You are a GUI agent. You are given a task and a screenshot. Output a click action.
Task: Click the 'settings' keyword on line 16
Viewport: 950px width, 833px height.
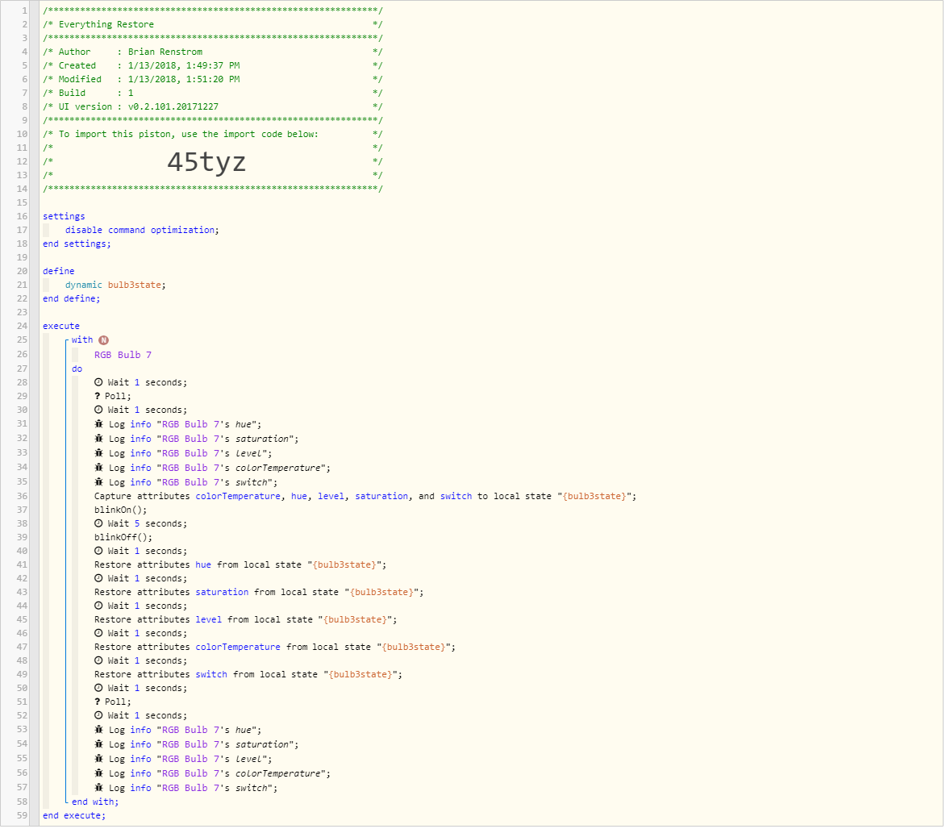(x=64, y=216)
